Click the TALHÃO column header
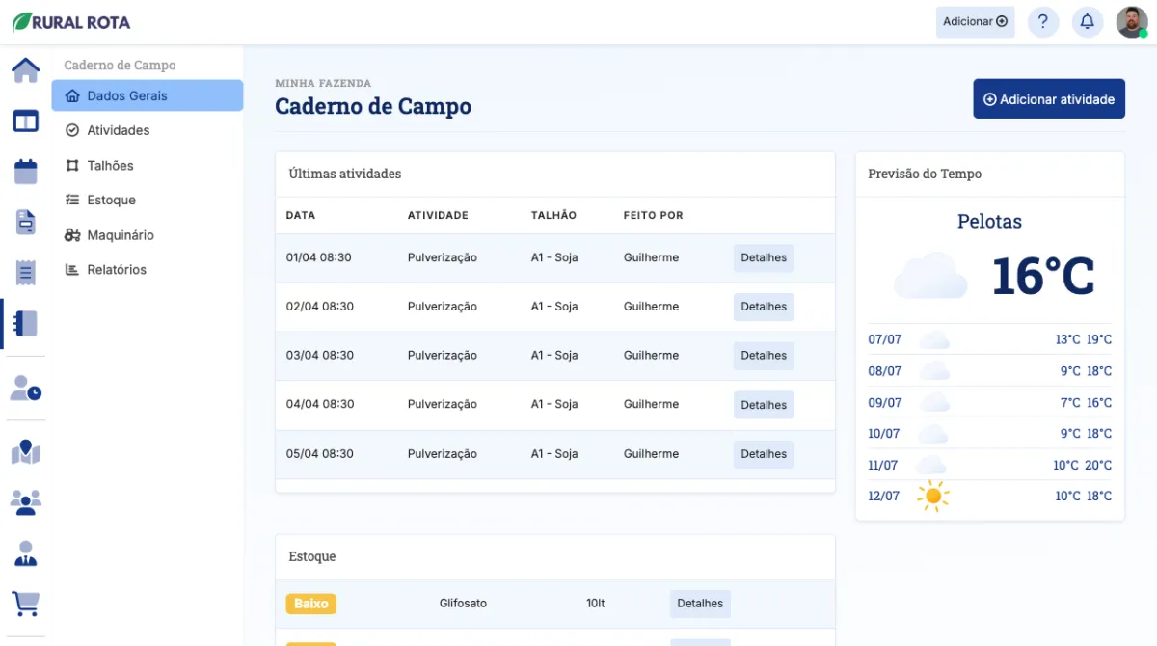Image resolution: width=1157 pixels, height=646 pixels. coord(553,215)
